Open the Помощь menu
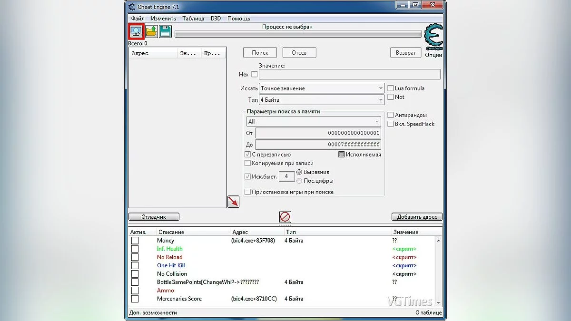The height and width of the screenshot is (321, 571). [x=239, y=19]
